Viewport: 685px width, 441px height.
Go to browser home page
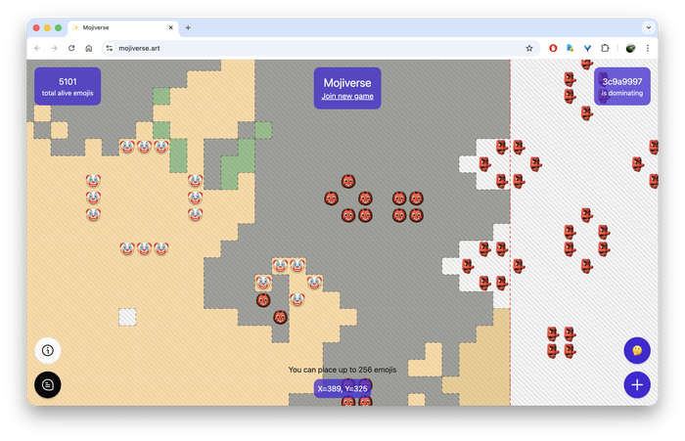[89, 48]
